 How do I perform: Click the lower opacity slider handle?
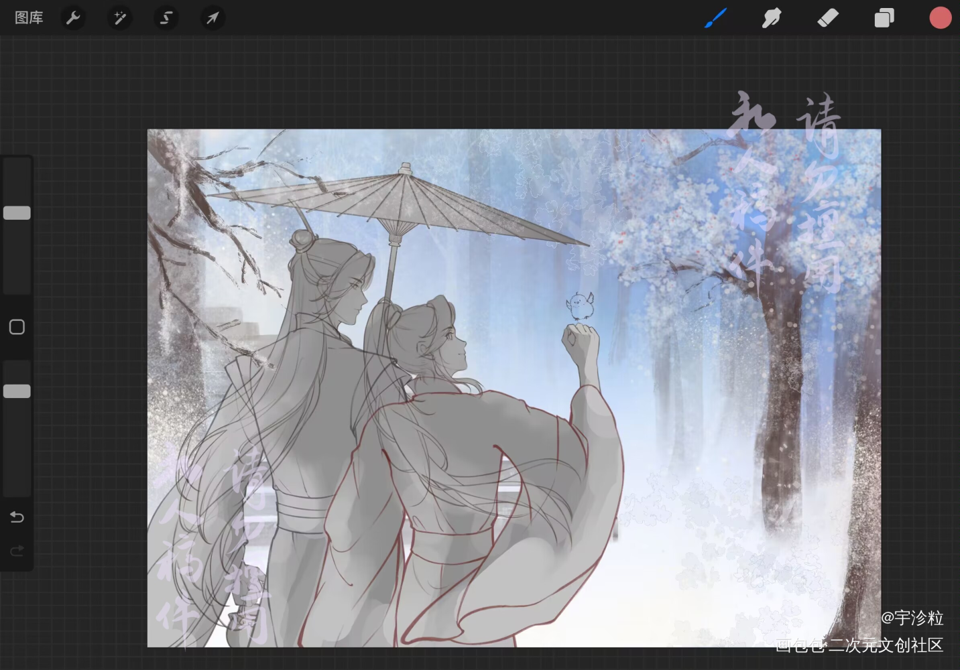pos(17,391)
